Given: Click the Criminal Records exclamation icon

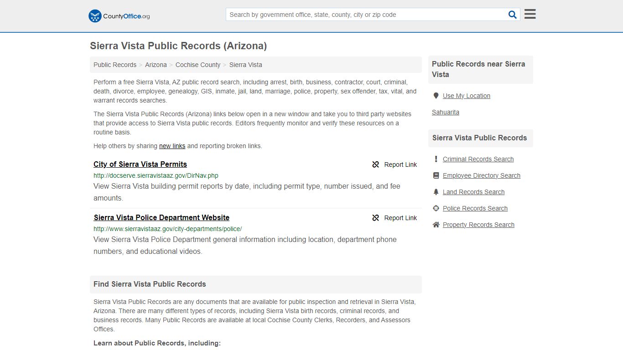Looking at the screenshot, I should click(x=436, y=159).
